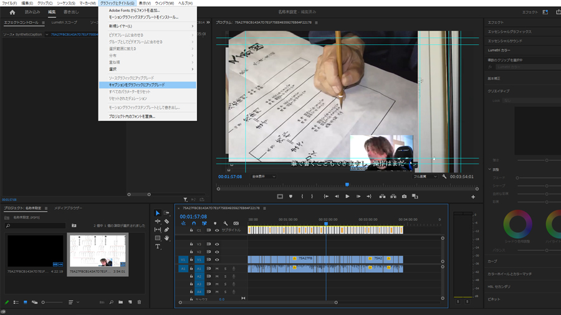Open zoom level dropdown 全体表示
561x315 pixels.
264,176
